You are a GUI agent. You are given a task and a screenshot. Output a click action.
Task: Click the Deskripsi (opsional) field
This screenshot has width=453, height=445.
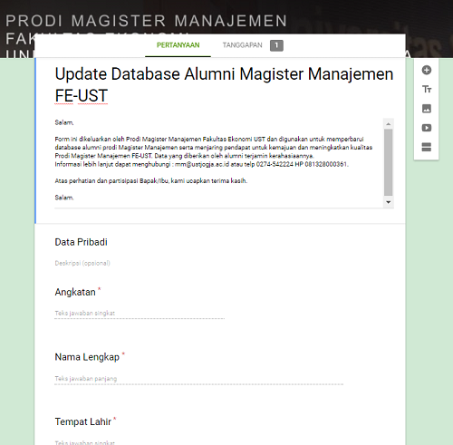[x=82, y=263]
